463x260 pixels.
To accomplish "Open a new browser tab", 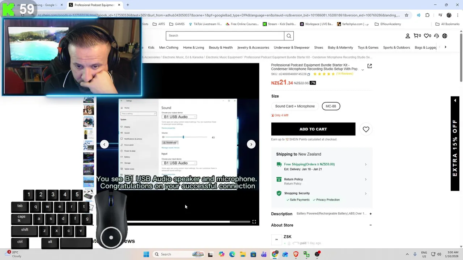I will click(128, 5).
